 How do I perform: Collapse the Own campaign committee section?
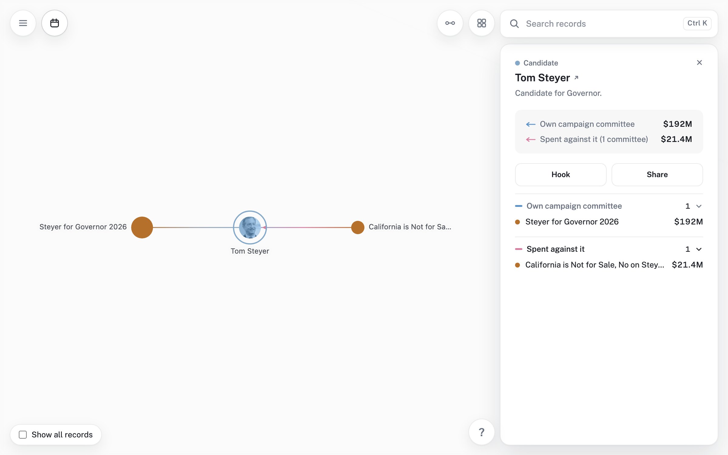[x=699, y=206]
